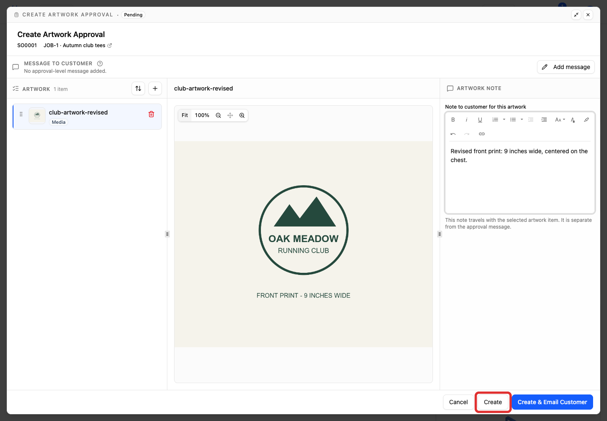607x421 pixels.
Task: Open bulleted list style dropdown arrow
Action: (522, 120)
